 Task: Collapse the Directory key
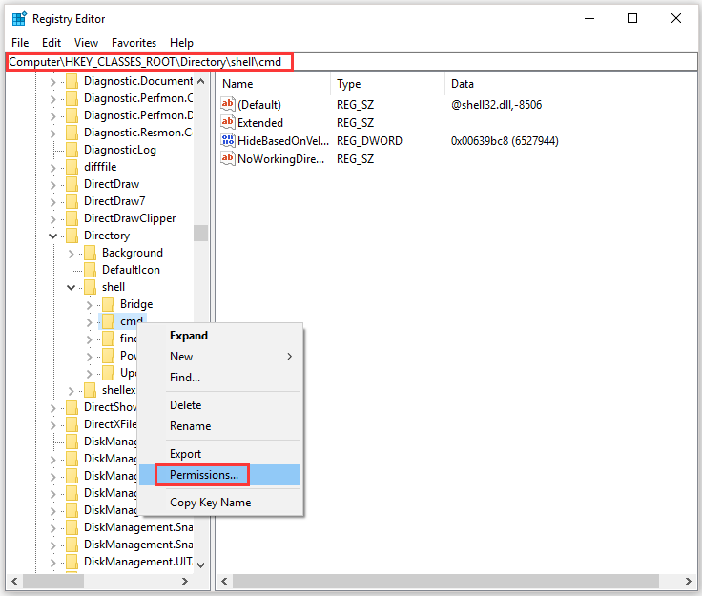(52, 236)
